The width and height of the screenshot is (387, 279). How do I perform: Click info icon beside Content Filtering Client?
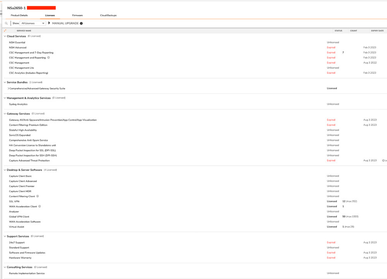38,196
